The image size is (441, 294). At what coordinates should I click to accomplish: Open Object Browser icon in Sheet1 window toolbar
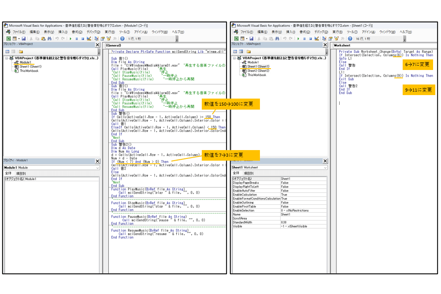click(x=337, y=38)
